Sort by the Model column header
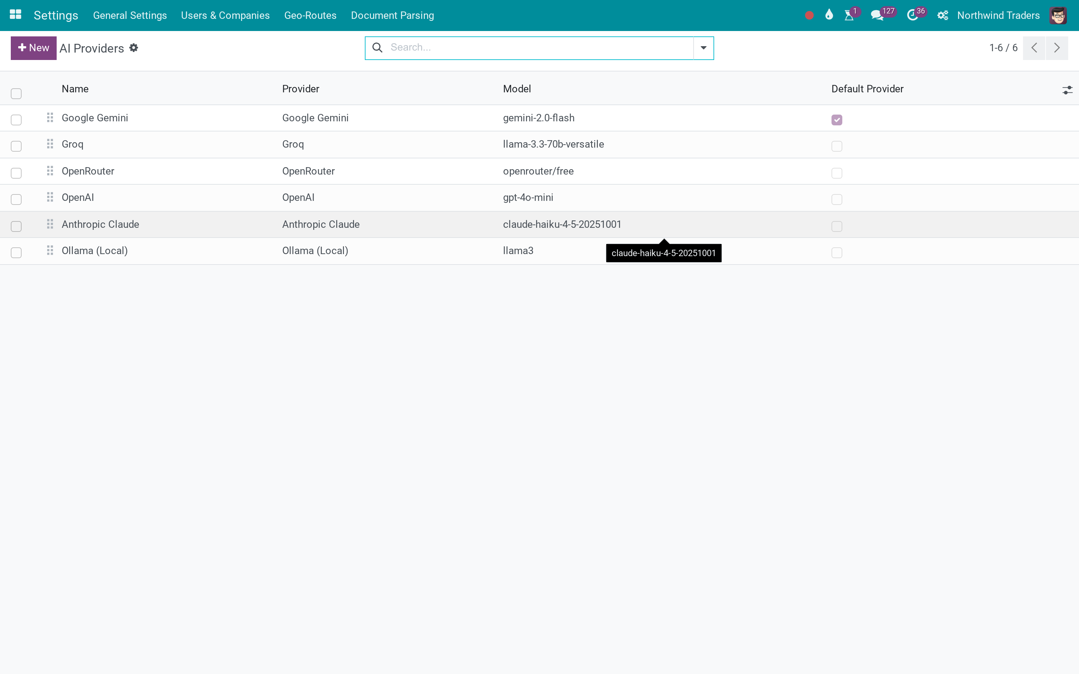 point(517,89)
